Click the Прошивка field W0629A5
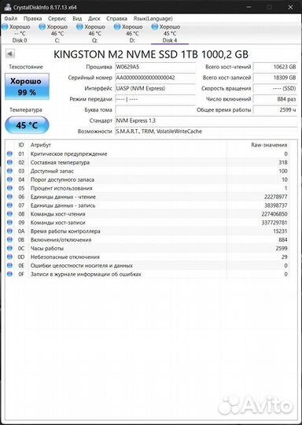 tap(155, 67)
